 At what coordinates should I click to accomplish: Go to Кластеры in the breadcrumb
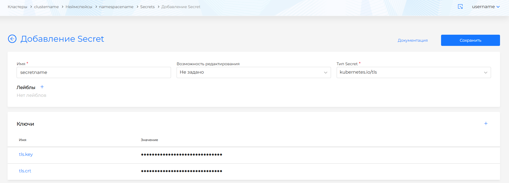click(x=17, y=7)
